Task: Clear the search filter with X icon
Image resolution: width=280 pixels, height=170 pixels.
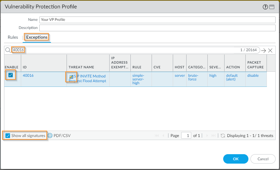Action: pyautogui.click(x=270, y=50)
